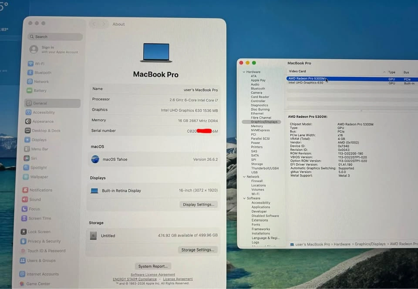This screenshot has height=289, width=418.
Task: Open Notifications settings
Action: tap(37, 190)
